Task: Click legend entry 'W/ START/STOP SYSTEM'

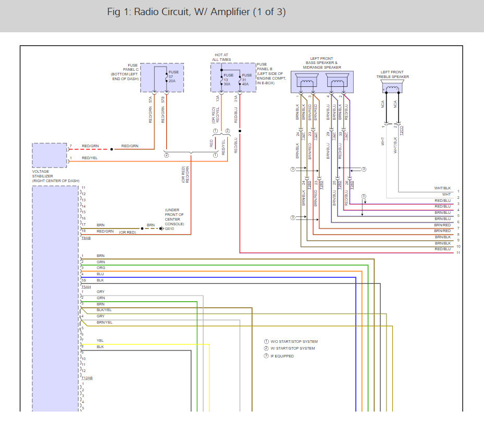Action: [293, 349]
